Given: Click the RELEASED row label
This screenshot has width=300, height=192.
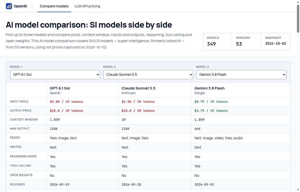Looking at the screenshot, I should pos(18,184).
